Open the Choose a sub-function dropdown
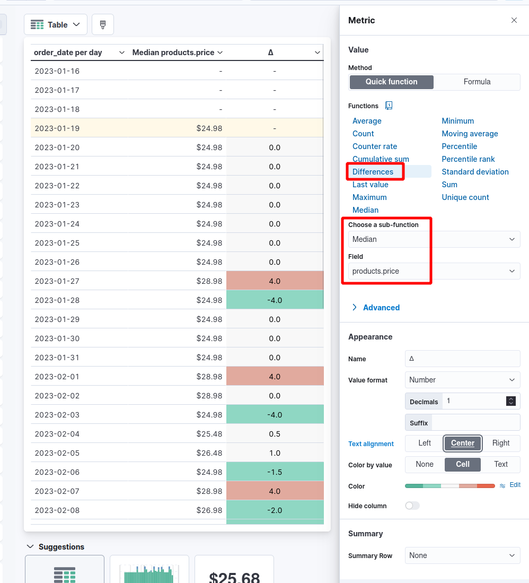The image size is (529, 583). point(434,239)
